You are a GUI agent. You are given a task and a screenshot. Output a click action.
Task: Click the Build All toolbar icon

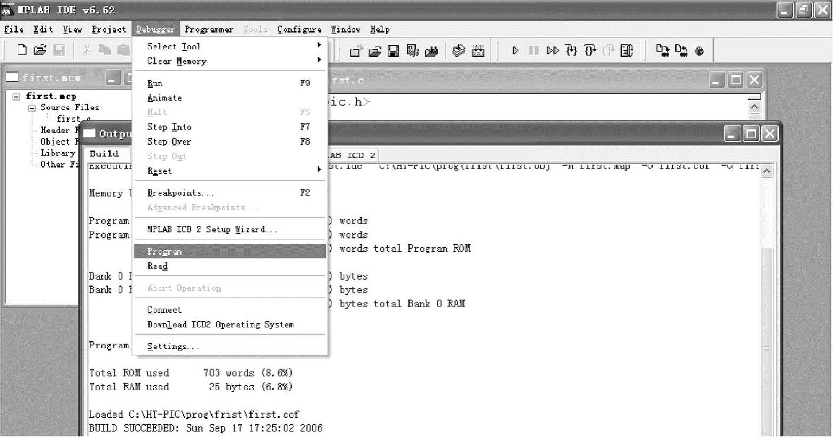478,51
